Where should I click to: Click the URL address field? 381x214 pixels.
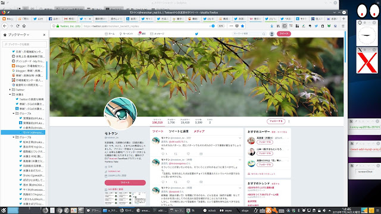(x=146, y=26)
